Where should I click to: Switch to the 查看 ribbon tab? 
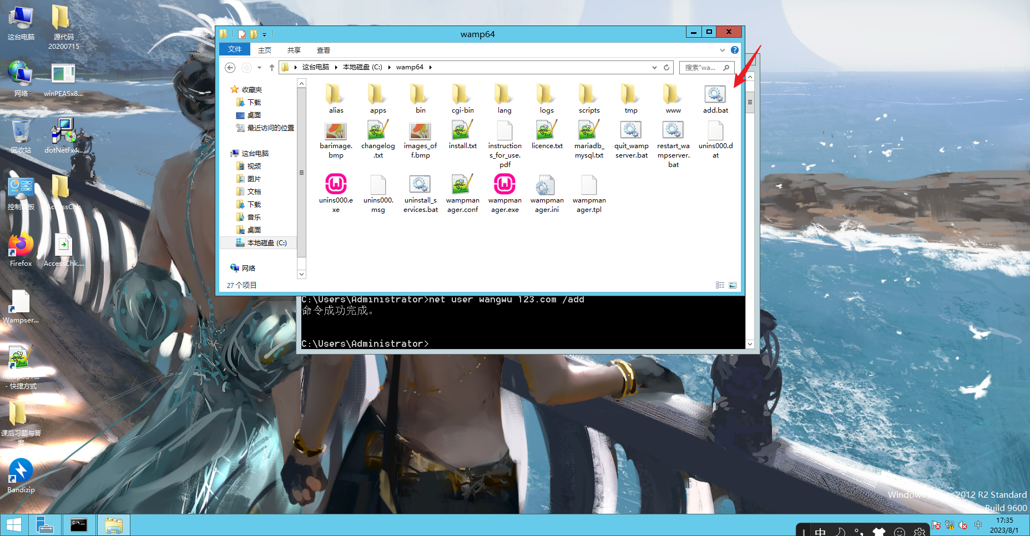coord(324,49)
